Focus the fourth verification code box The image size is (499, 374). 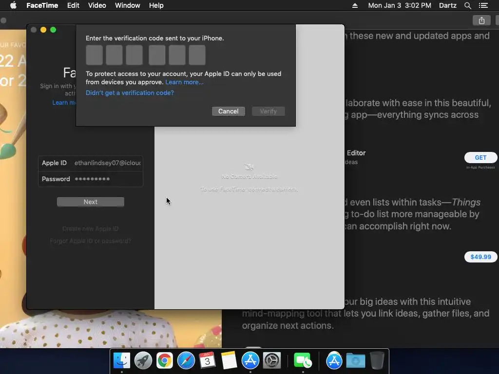(x=157, y=55)
